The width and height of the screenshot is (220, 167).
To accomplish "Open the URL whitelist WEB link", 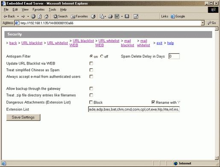I will tap(107, 43).
